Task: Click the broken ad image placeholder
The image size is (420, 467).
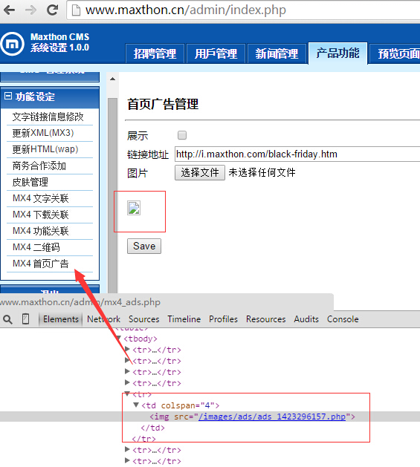Action: click(x=134, y=208)
